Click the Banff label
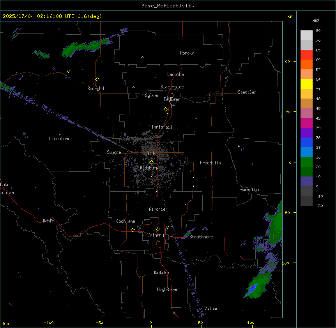The width and height of the screenshot is (336, 328). coord(48,221)
